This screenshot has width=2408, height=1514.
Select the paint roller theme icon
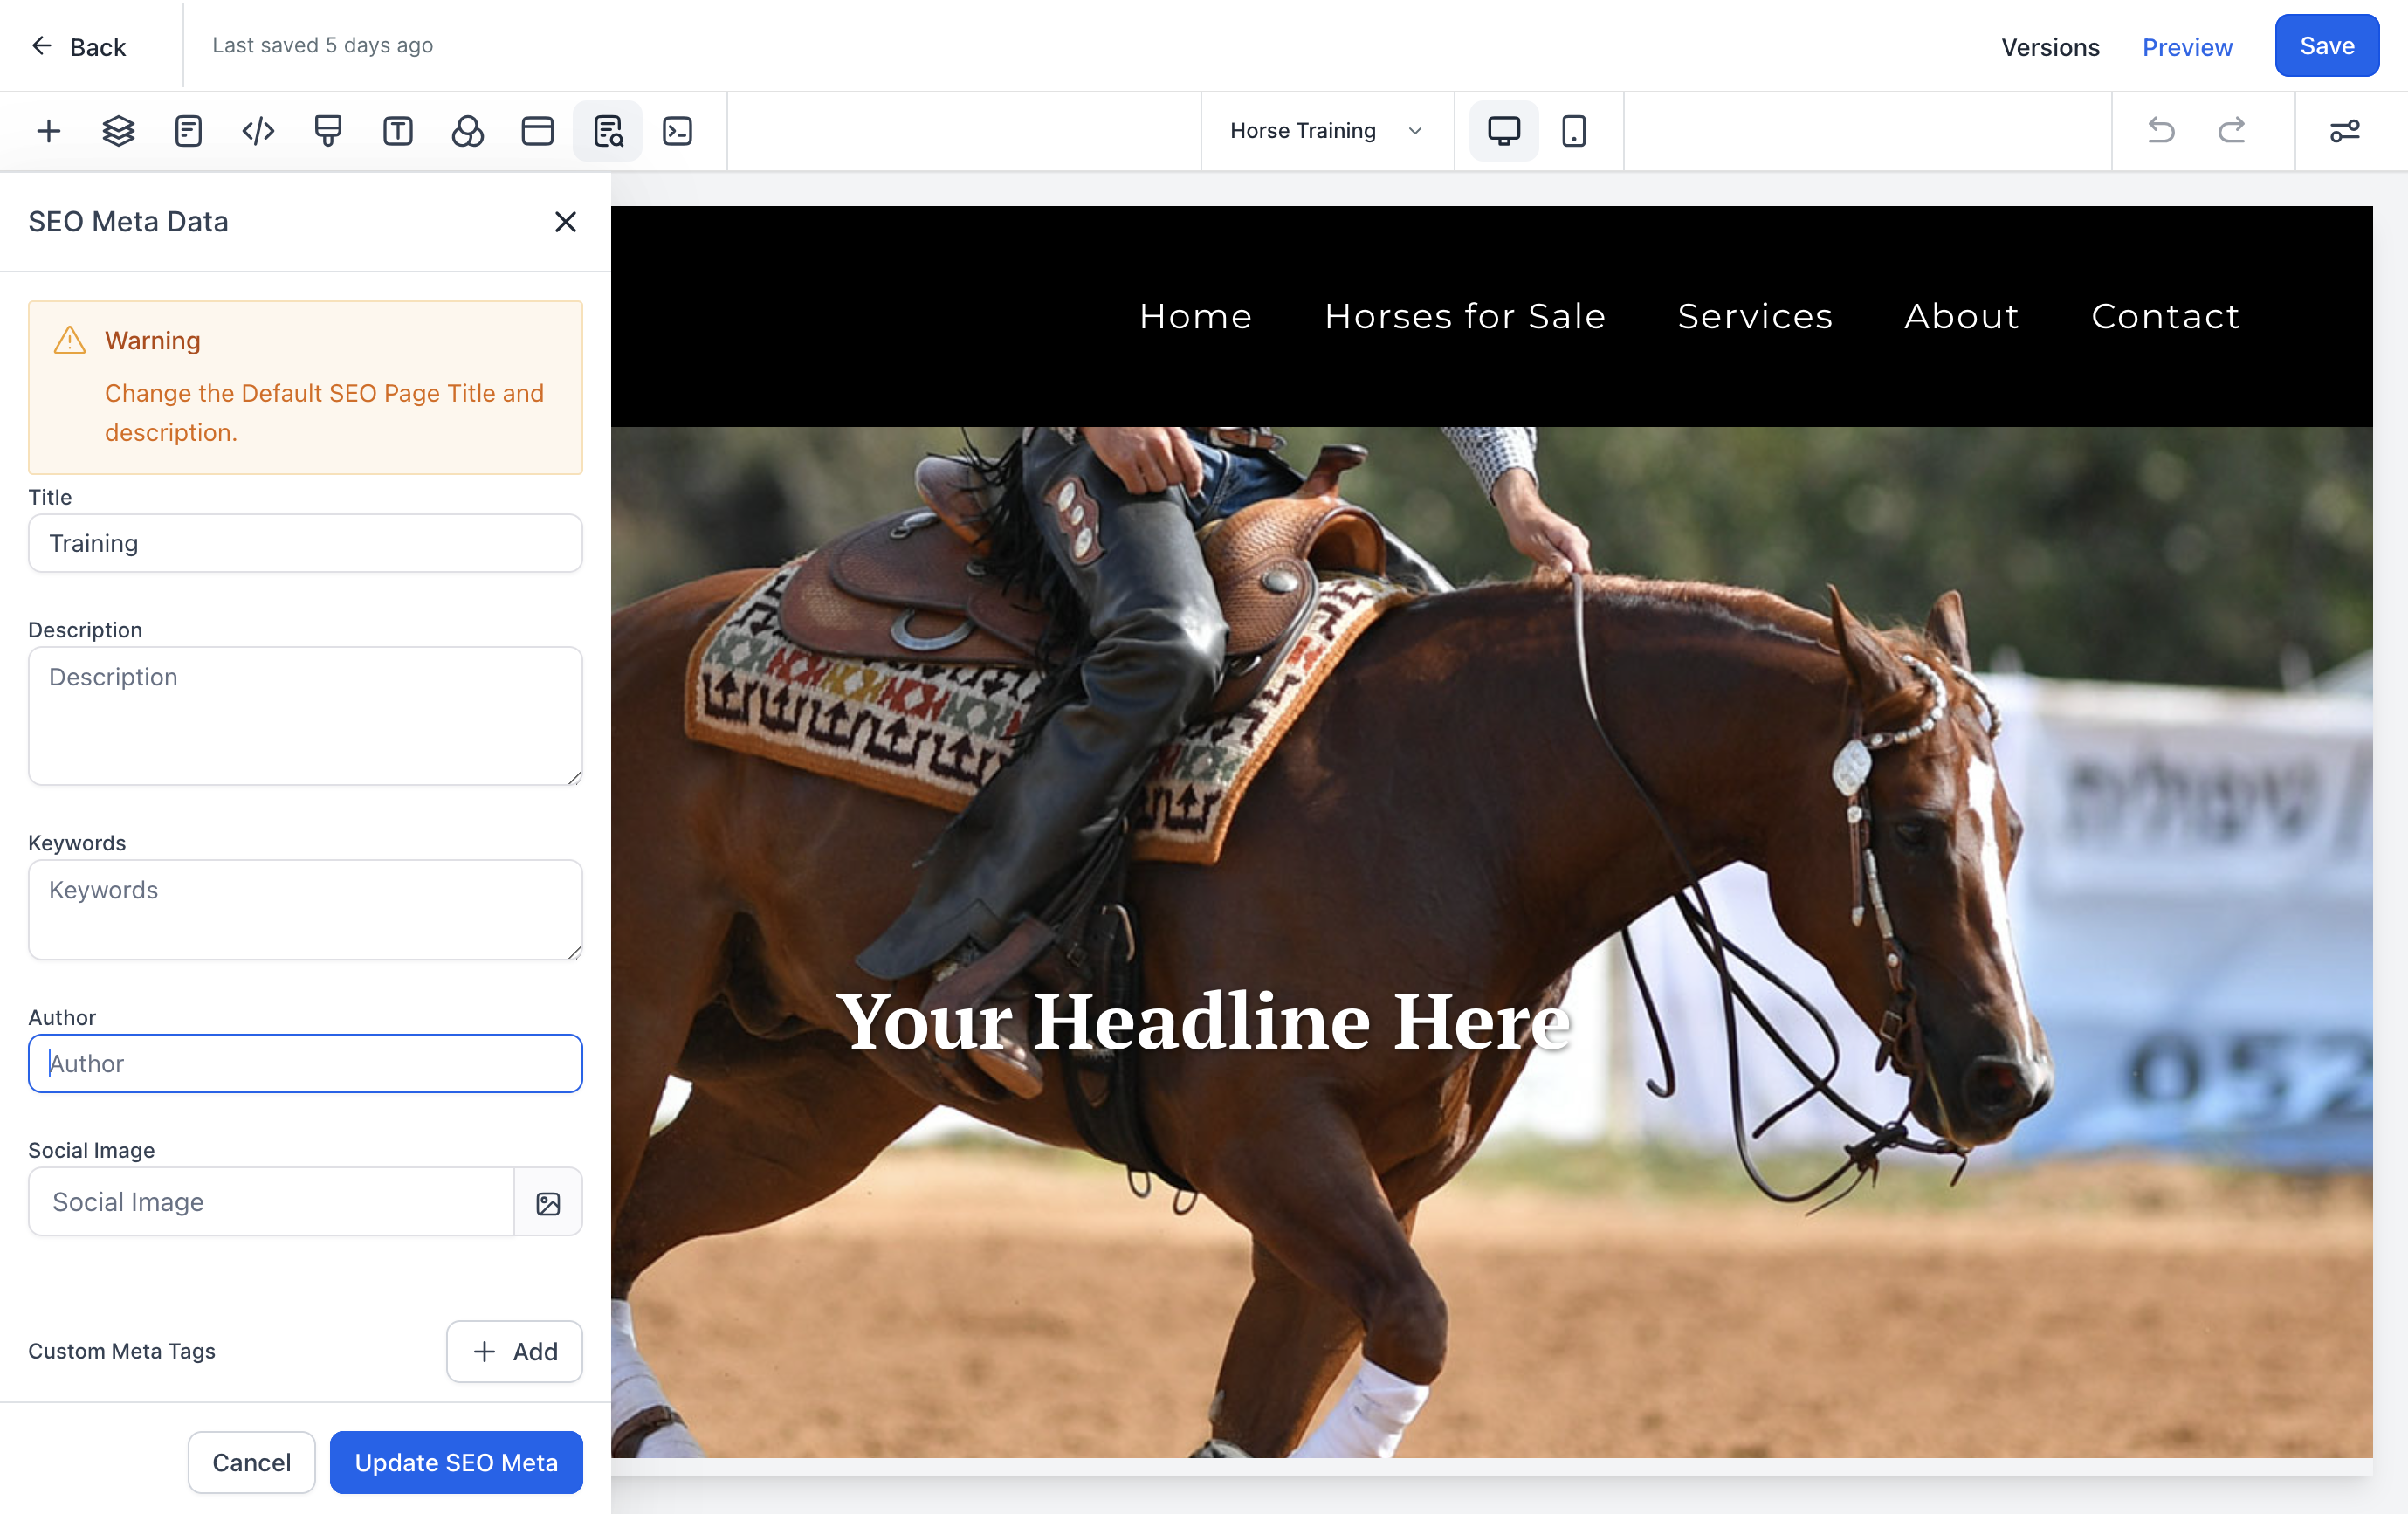coord(328,131)
